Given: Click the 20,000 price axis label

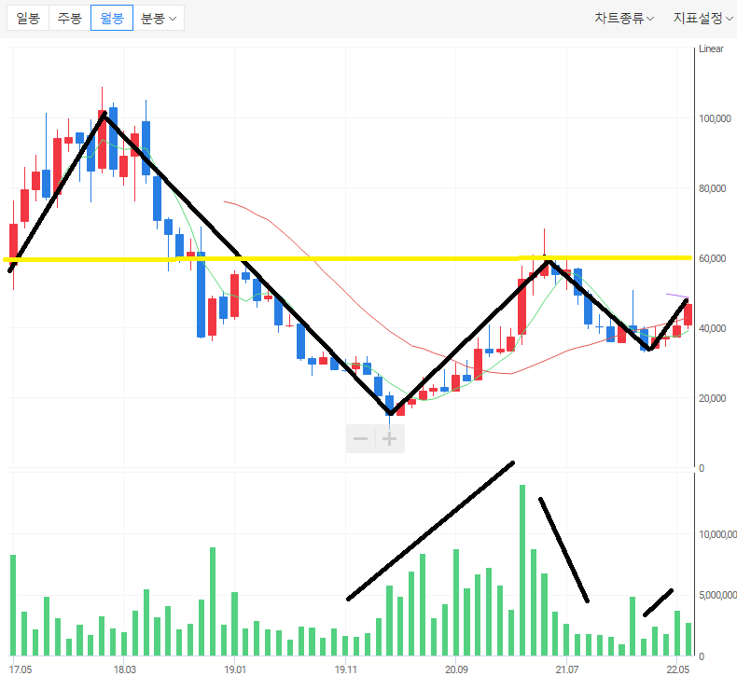Looking at the screenshot, I should click(x=713, y=398).
